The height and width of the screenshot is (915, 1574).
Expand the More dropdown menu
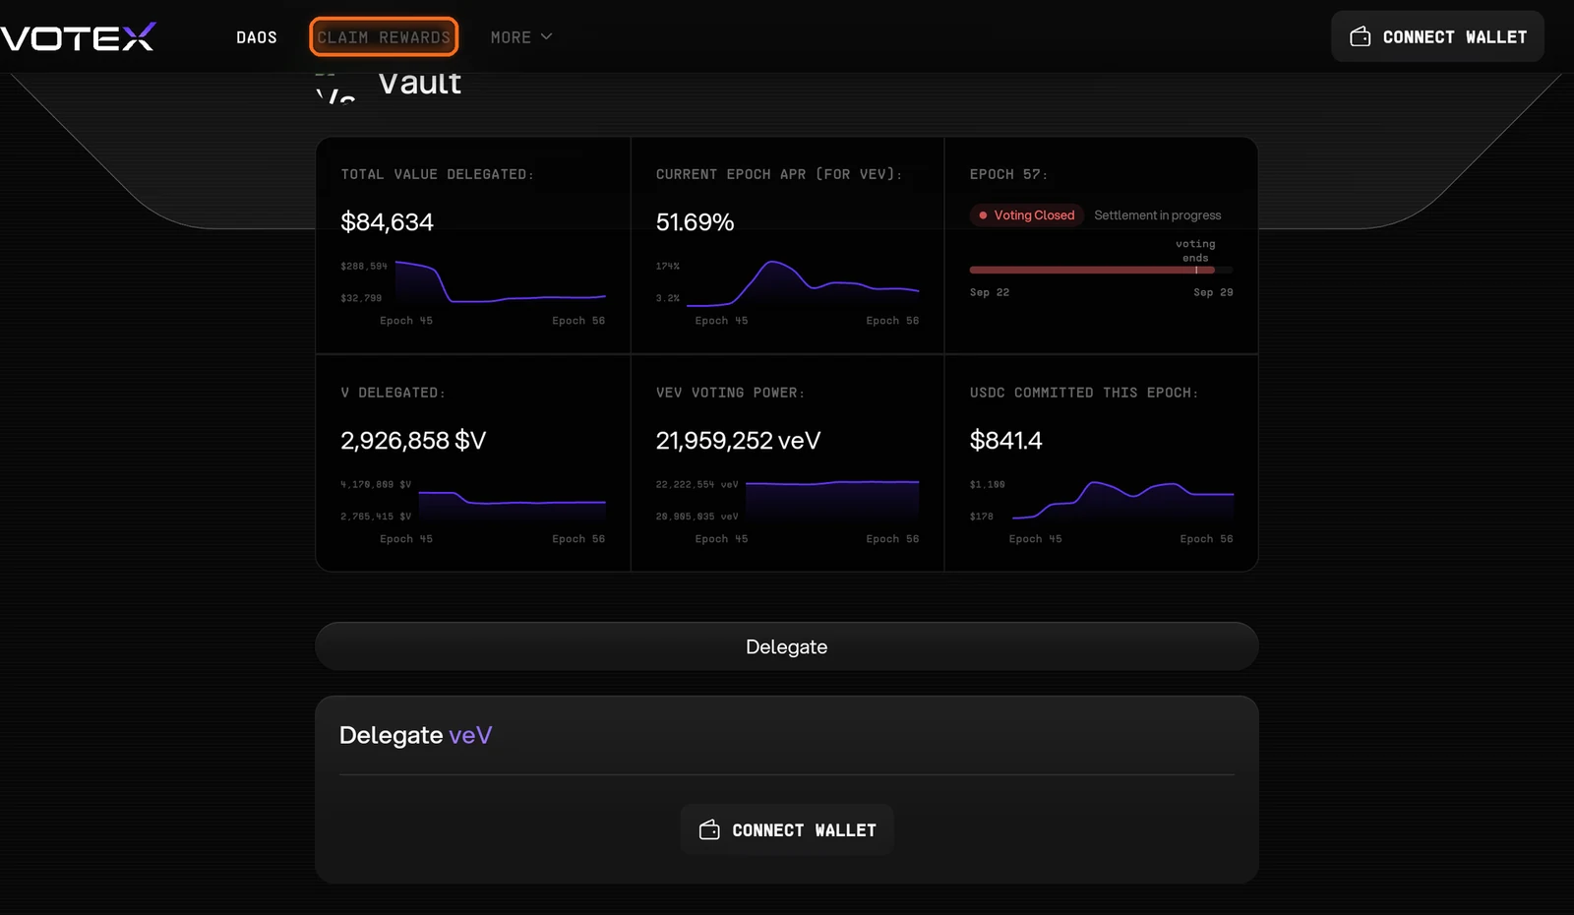(x=521, y=37)
